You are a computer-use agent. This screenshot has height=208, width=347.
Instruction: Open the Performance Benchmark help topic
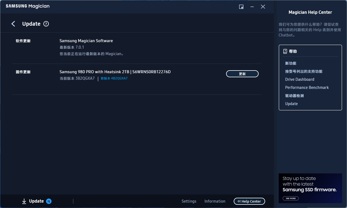pos(307,88)
